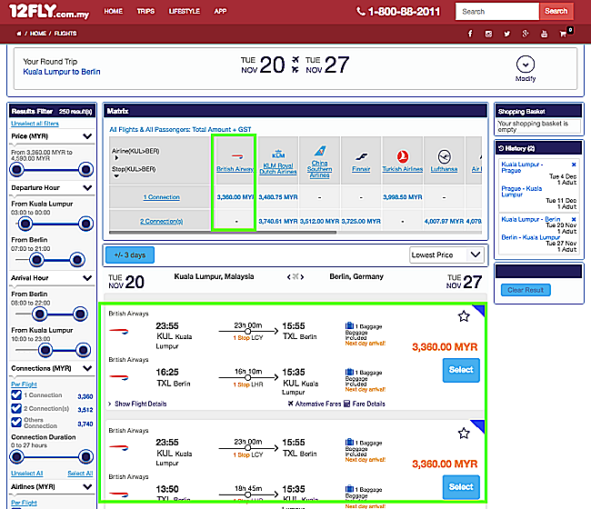Viewport: 591px width, 509px height.
Task: Expand the Modify trip chevron
Action: click(526, 65)
